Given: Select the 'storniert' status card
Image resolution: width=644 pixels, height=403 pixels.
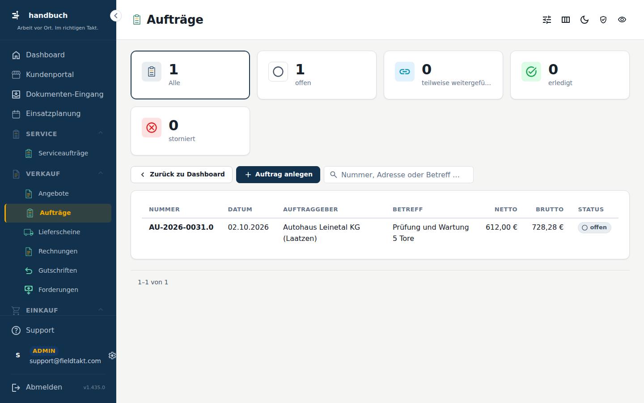Looking at the screenshot, I should [190, 131].
